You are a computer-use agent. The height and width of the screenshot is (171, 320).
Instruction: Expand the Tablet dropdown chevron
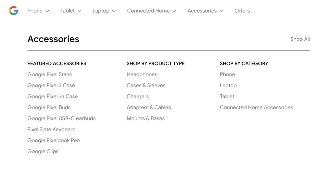coord(79,11)
